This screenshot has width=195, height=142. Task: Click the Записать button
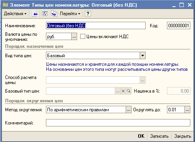point(159,136)
